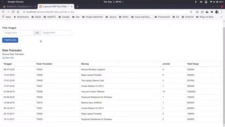Open the Google bookmark folder
Viewport: 225px width, 127px height.
tap(64, 17)
